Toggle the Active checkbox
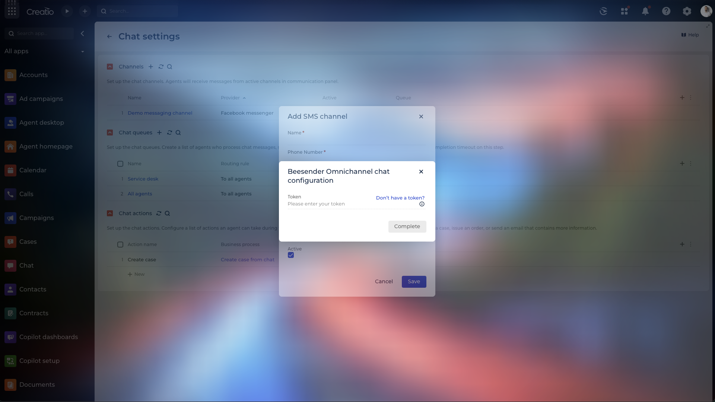 [x=291, y=255]
